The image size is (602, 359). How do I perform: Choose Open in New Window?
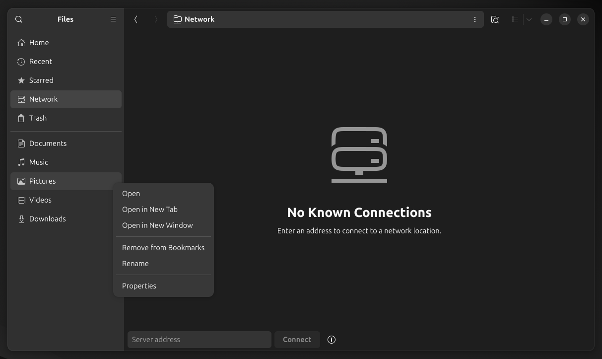pos(157,225)
